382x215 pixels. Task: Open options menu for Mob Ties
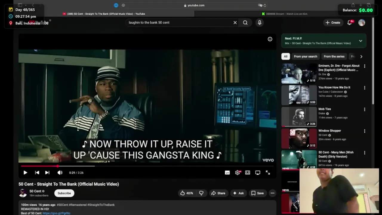(364, 110)
